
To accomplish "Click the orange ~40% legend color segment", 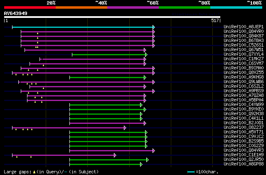I will click(81, 7).
